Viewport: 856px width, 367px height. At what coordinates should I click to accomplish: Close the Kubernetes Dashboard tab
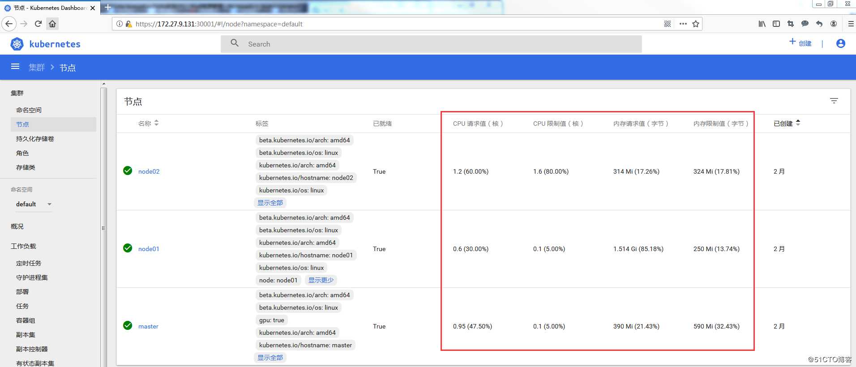(x=93, y=8)
